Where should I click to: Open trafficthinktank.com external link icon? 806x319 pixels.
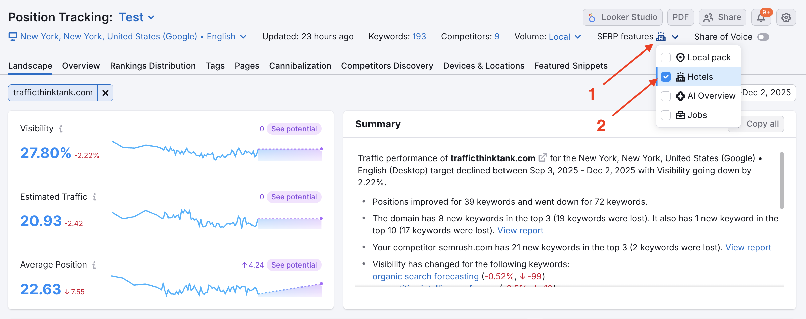pyautogui.click(x=542, y=157)
